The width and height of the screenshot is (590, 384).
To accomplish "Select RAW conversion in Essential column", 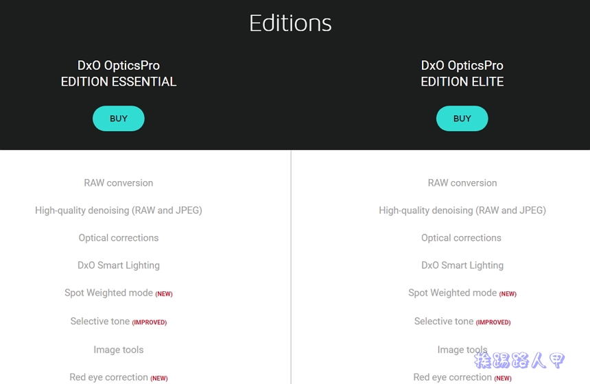I will click(x=119, y=183).
